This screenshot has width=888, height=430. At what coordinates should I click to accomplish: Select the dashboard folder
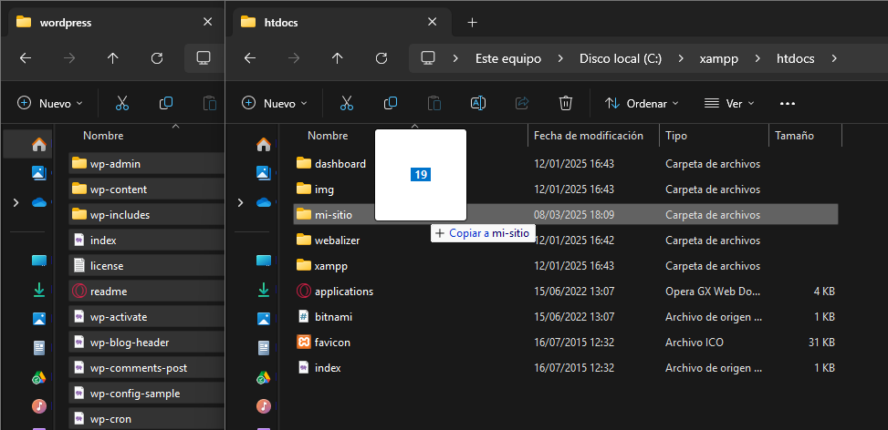pos(567,164)
